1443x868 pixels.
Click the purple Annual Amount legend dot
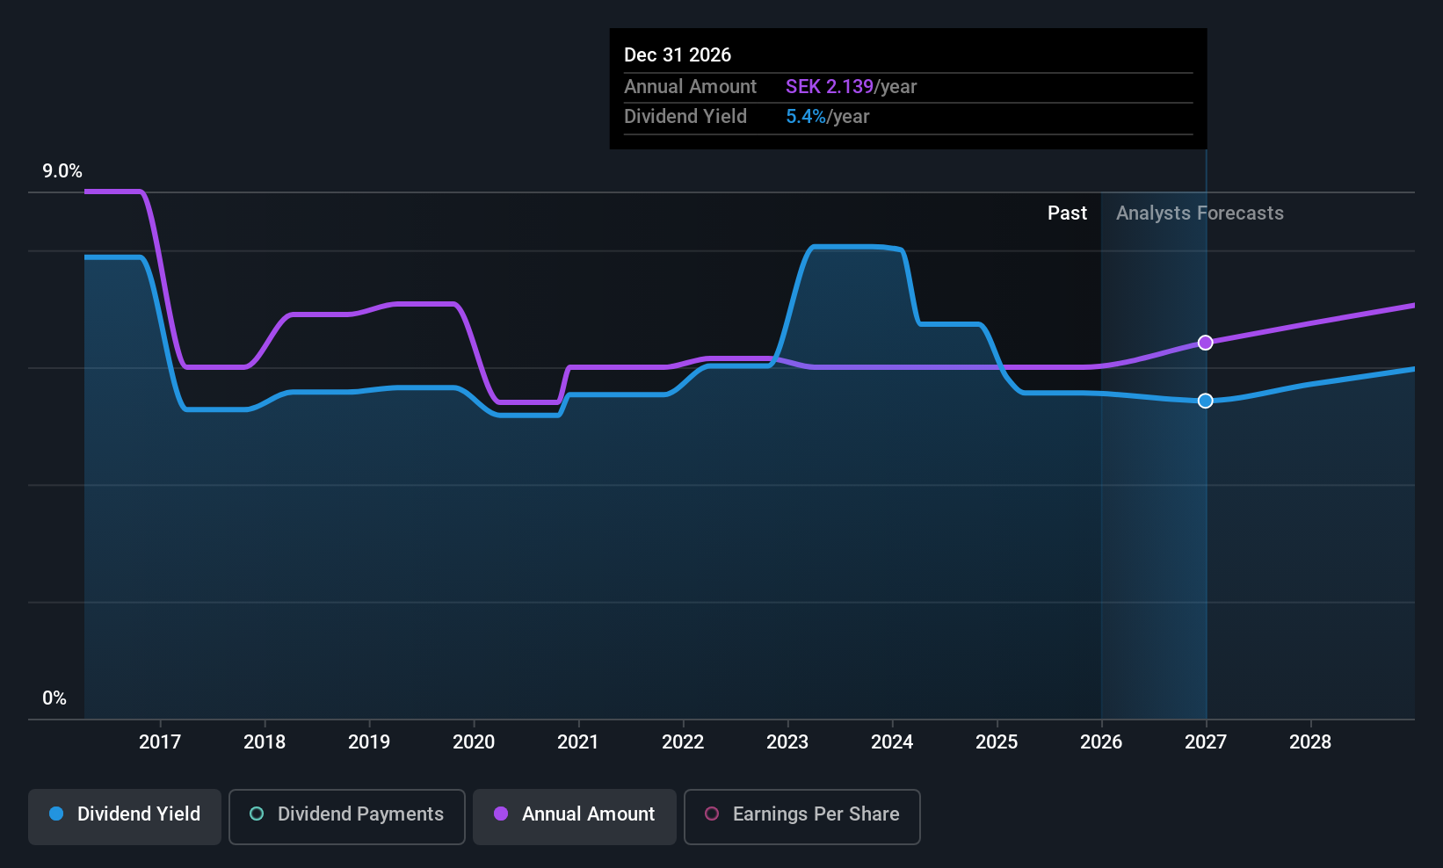[501, 814]
